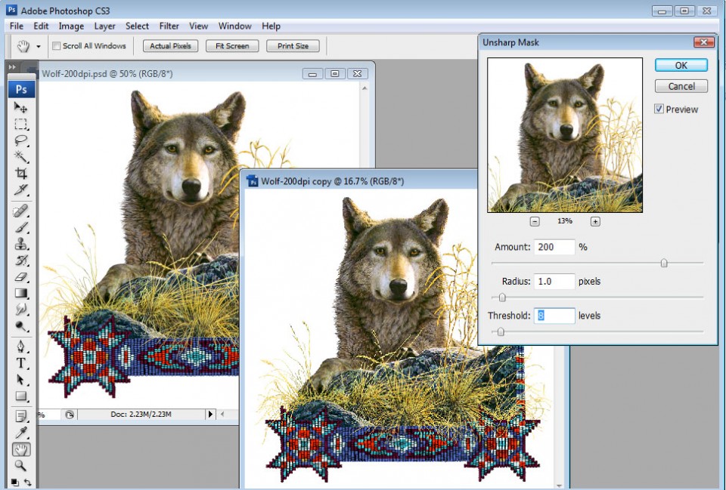
Task: Open the status bar Doc size menu arrow
Action: [x=211, y=414]
